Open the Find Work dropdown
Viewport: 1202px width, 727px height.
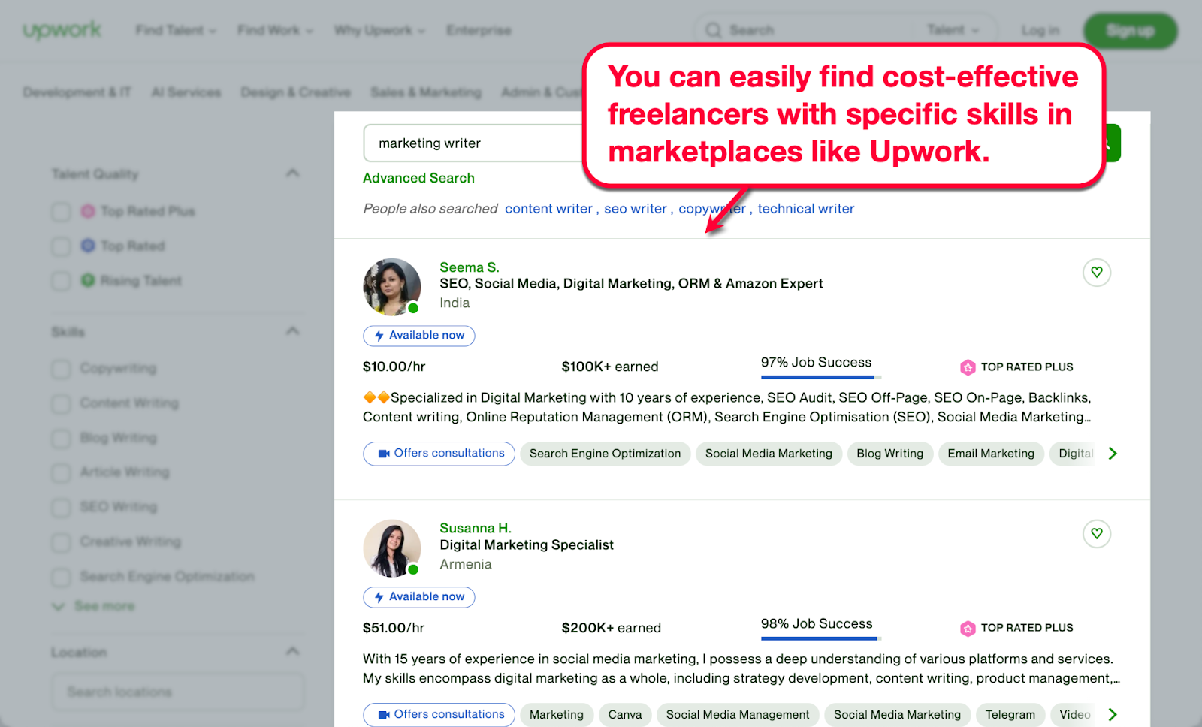tap(275, 30)
